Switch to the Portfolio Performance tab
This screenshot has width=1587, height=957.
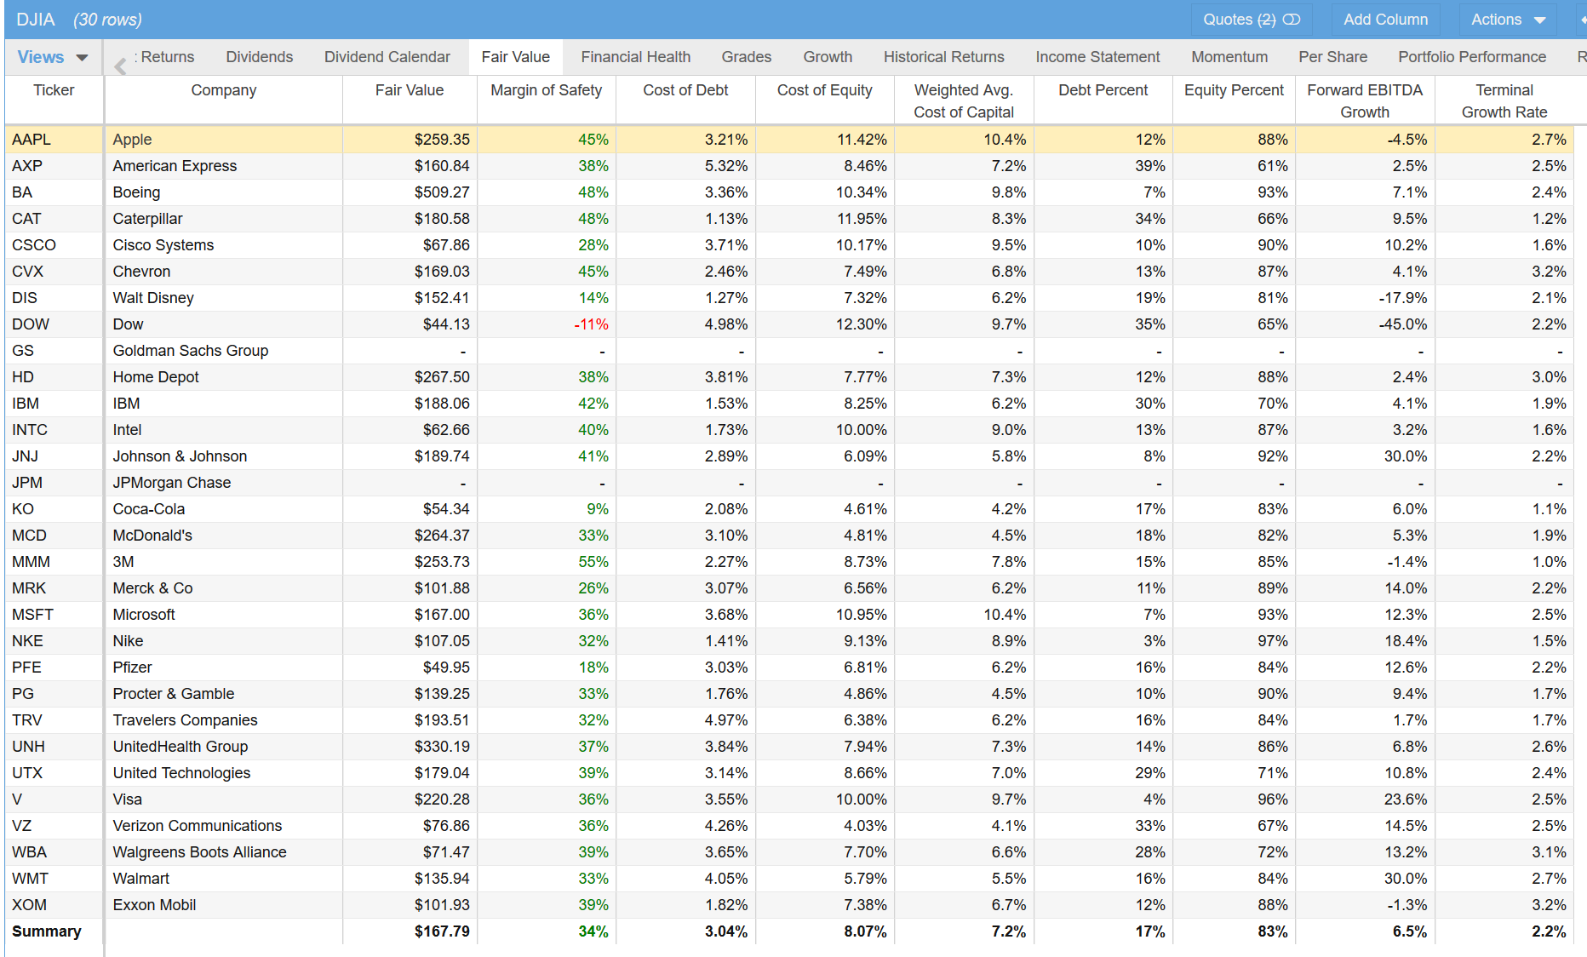(1471, 57)
